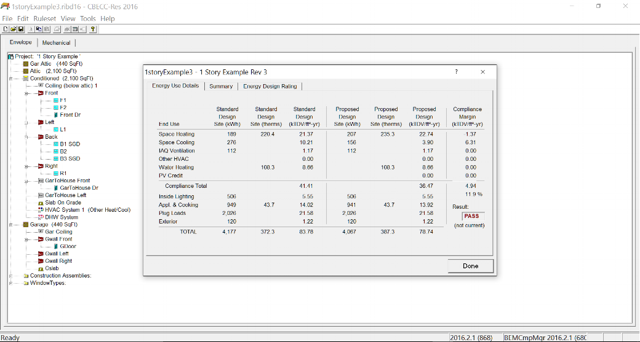This screenshot has height=342, width=640.
Task: Click the Space Cooling row label
Action: [x=177, y=142]
